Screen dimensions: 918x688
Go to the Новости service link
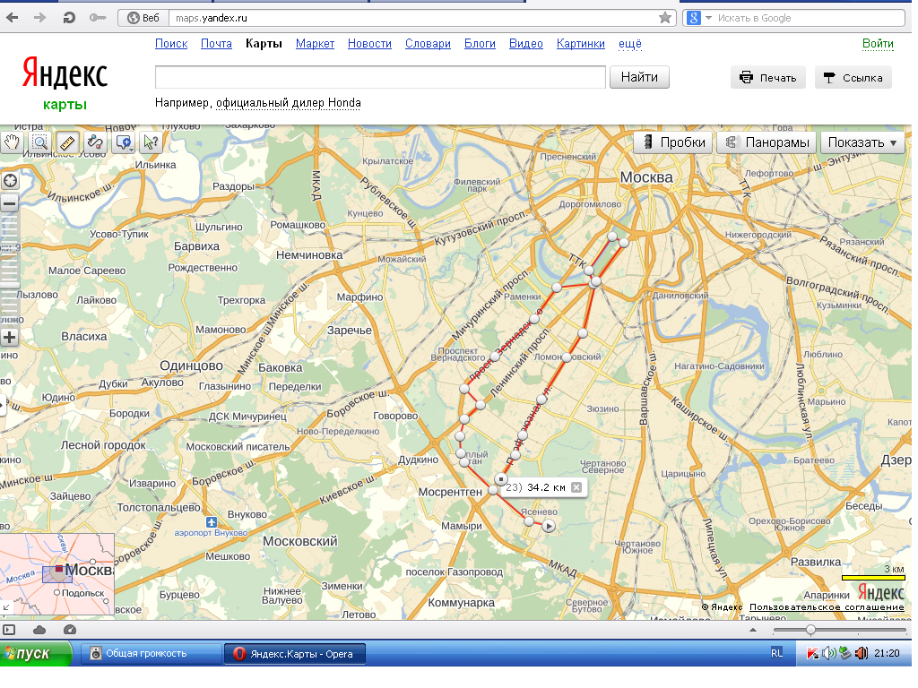point(369,44)
